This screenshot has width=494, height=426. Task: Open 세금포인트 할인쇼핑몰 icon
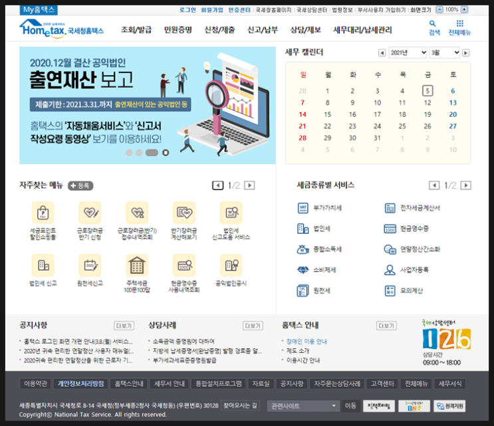[43, 213]
